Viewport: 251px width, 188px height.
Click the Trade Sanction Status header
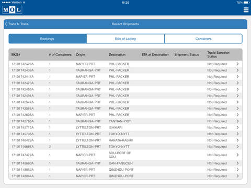point(218,54)
